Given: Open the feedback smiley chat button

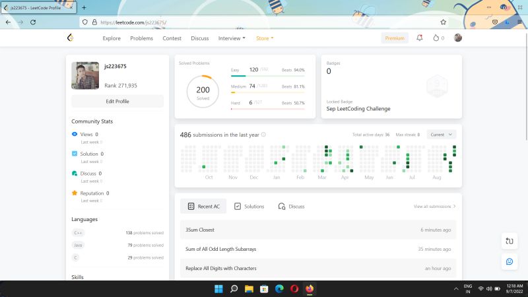Looking at the screenshot, I should pyautogui.click(x=509, y=261).
